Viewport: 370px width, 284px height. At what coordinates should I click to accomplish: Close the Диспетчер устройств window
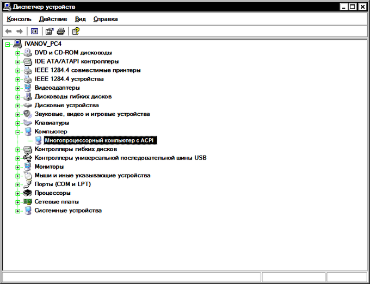pos(362,7)
